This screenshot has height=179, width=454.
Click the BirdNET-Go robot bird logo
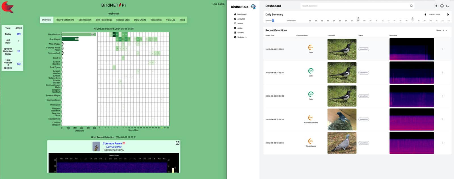tap(253, 7)
